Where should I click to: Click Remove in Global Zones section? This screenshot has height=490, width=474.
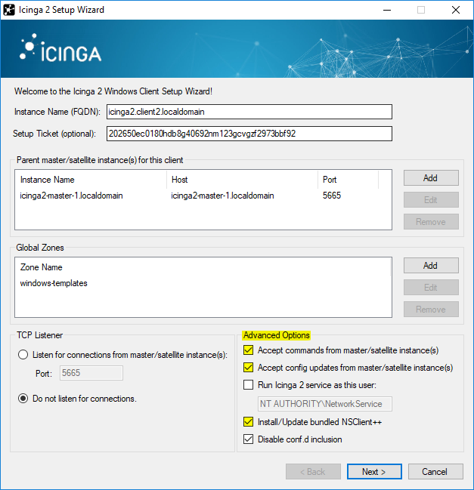[x=431, y=309]
